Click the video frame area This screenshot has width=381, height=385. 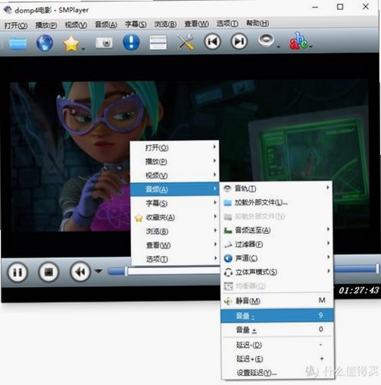pyautogui.click(x=189, y=156)
